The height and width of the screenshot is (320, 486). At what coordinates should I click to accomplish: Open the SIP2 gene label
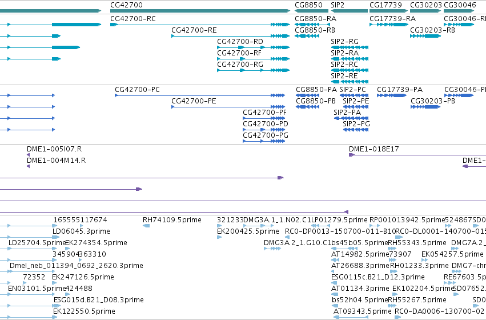point(338,5)
